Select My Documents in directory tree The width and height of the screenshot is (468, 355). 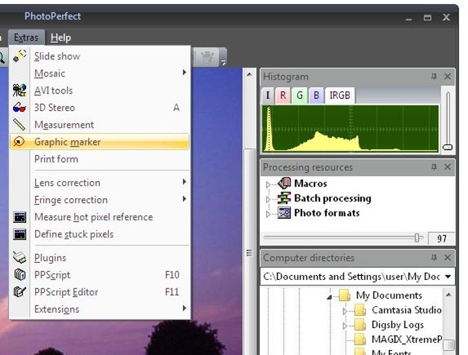[x=389, y=295]
